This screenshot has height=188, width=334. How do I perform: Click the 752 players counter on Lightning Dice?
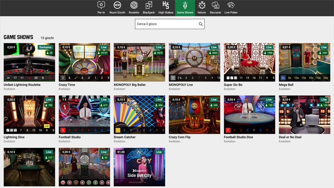[x=49, y=105]
